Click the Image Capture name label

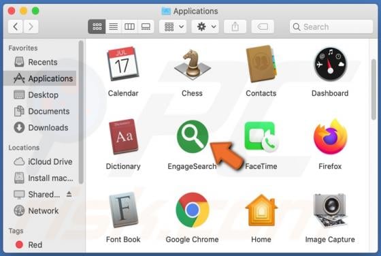coord(330,239)
